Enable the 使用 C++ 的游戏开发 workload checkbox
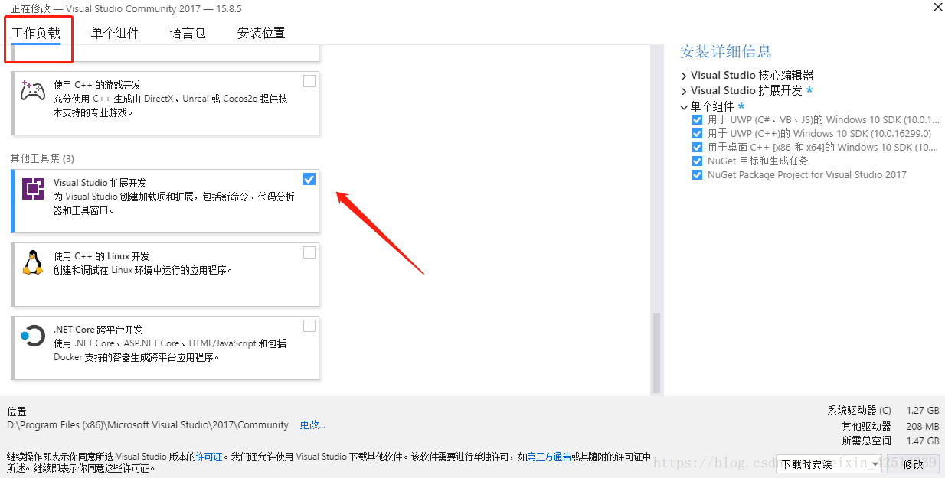Image resolution: width=945 pixels, height=478 pixels. pos(309,81)
